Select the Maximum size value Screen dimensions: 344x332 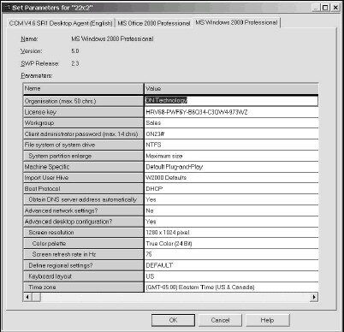point(231,156)
